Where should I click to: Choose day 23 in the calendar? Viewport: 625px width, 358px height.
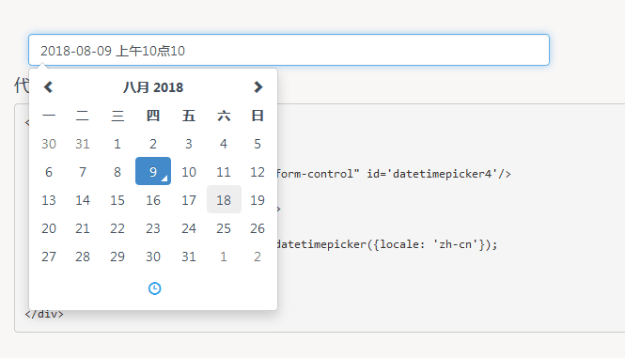(x=153, y=228)
